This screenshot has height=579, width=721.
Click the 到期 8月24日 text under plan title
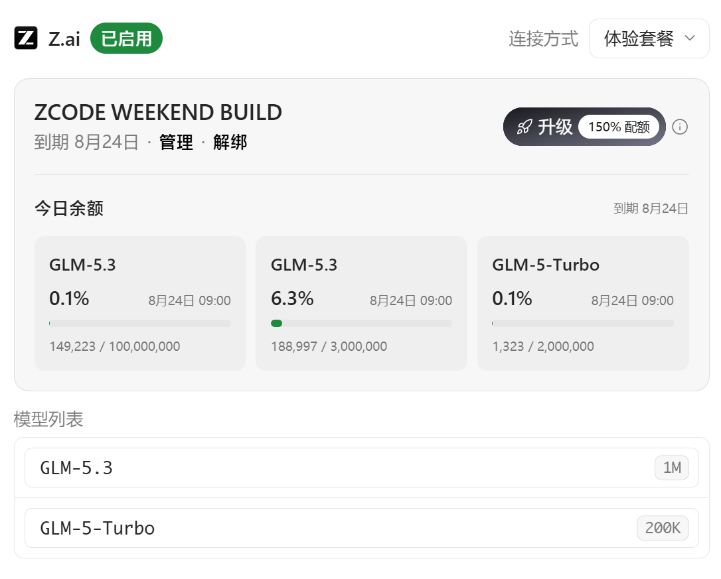coord(86,142)
